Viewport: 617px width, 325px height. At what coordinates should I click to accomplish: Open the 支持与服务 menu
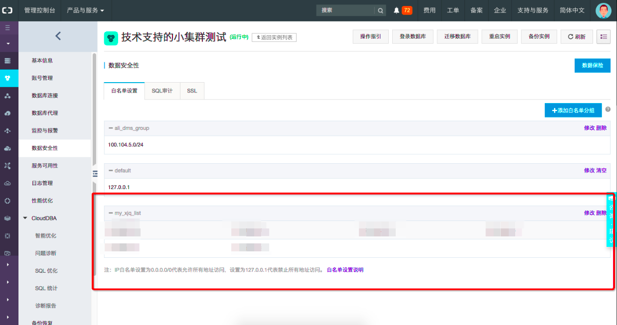(x=533, y=10)
